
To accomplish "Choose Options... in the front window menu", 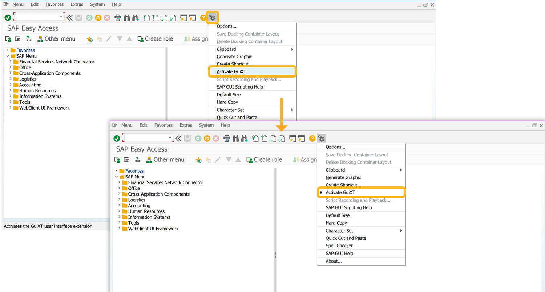I will [361, 147].
